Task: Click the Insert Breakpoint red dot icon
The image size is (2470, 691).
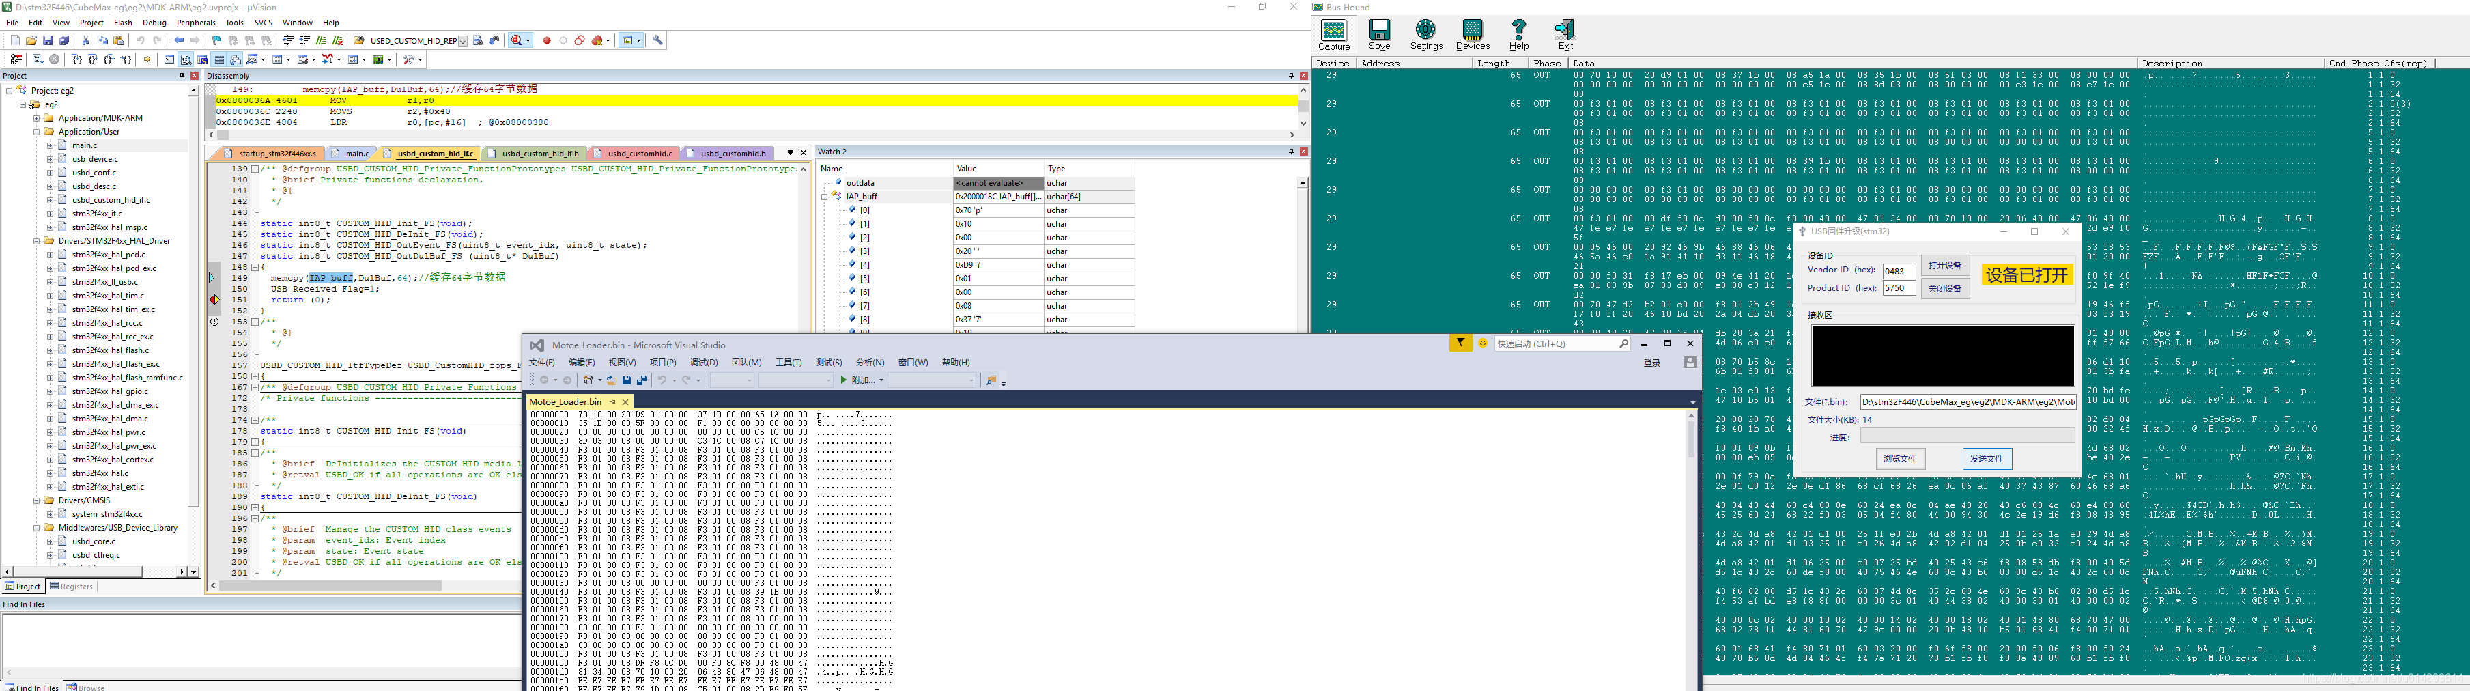Action: tap(547, 40)
